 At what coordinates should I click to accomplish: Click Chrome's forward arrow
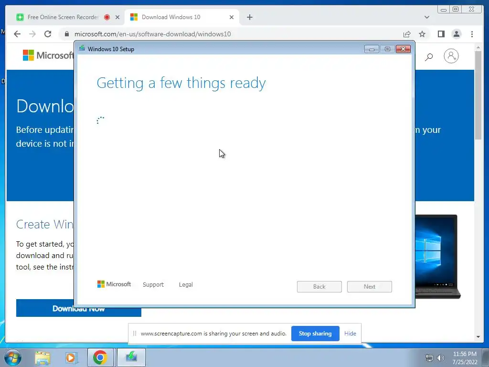coord(32,34)
